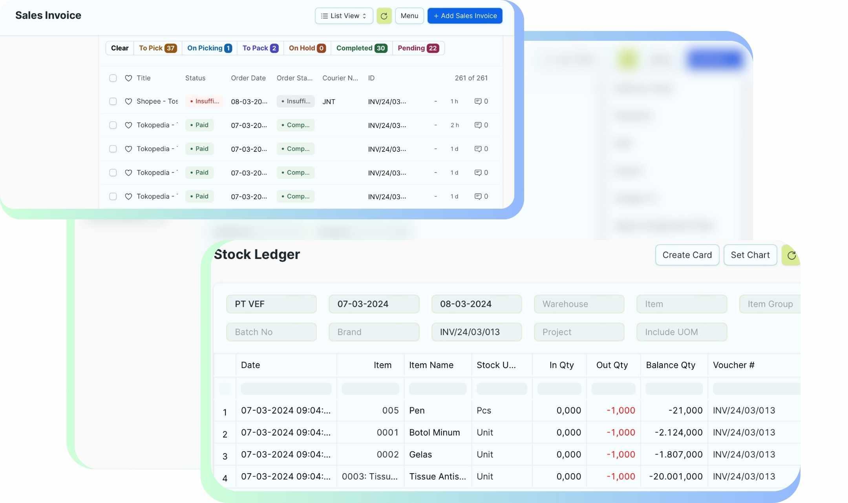Open the Warehouse filter field

579,304
